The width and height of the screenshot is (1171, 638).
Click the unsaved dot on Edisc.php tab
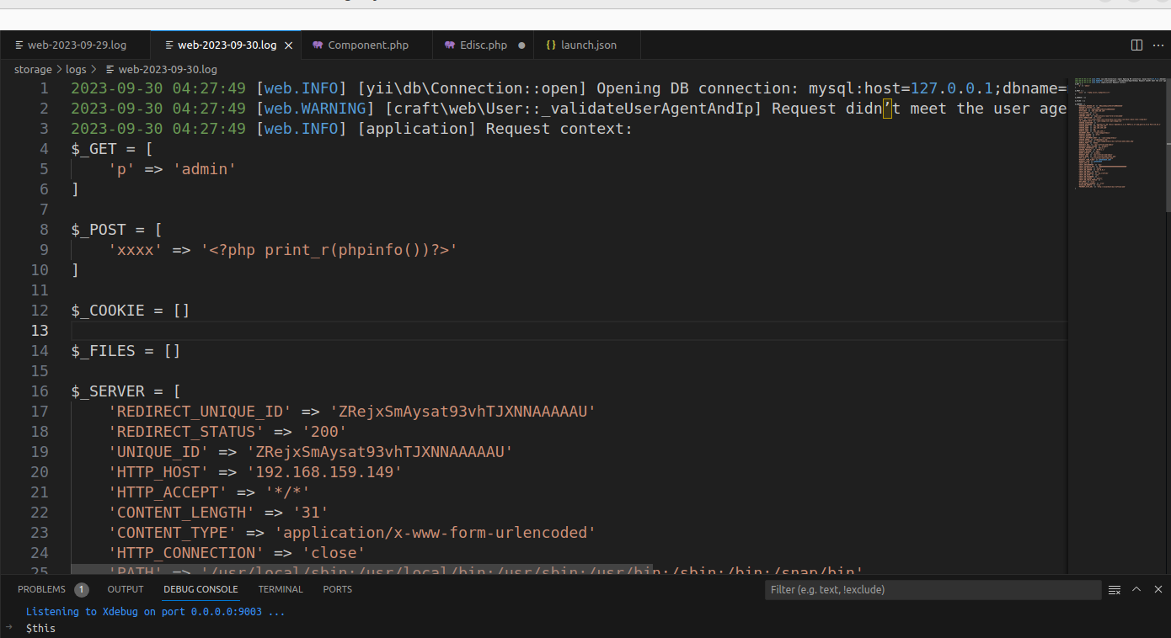[521, 45]
